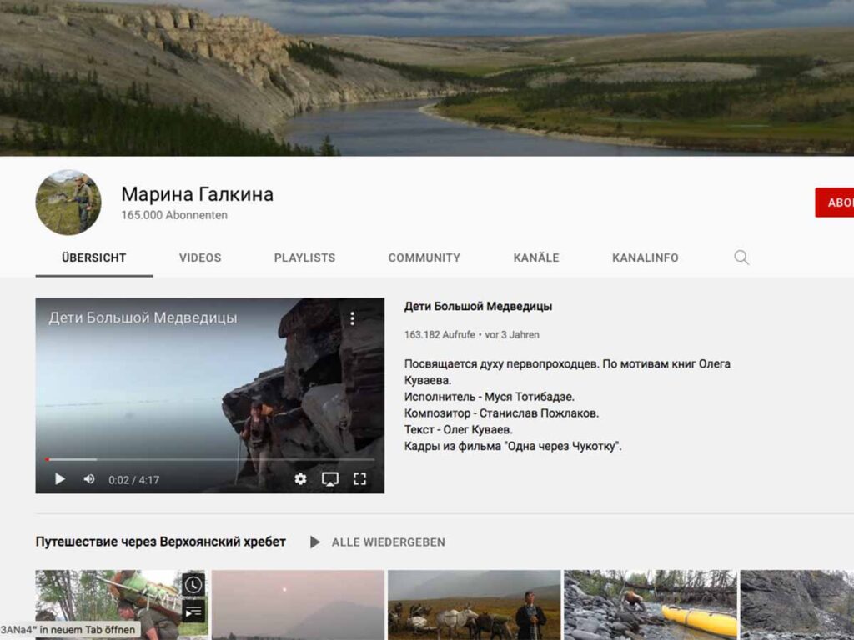The image size is (854, 640).
Task: Click the AirPlay cast icon
Action: (330, 479)
